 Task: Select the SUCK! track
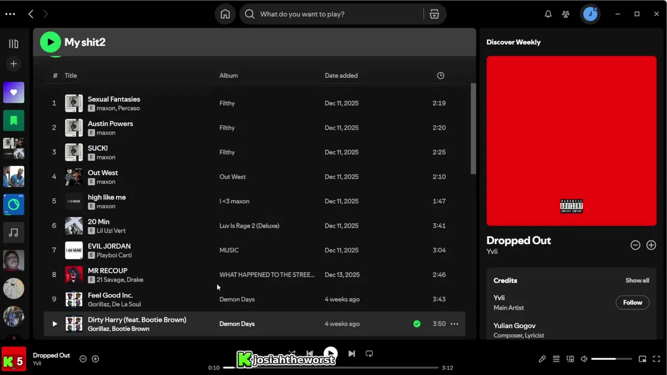click(x=254, y=152)
